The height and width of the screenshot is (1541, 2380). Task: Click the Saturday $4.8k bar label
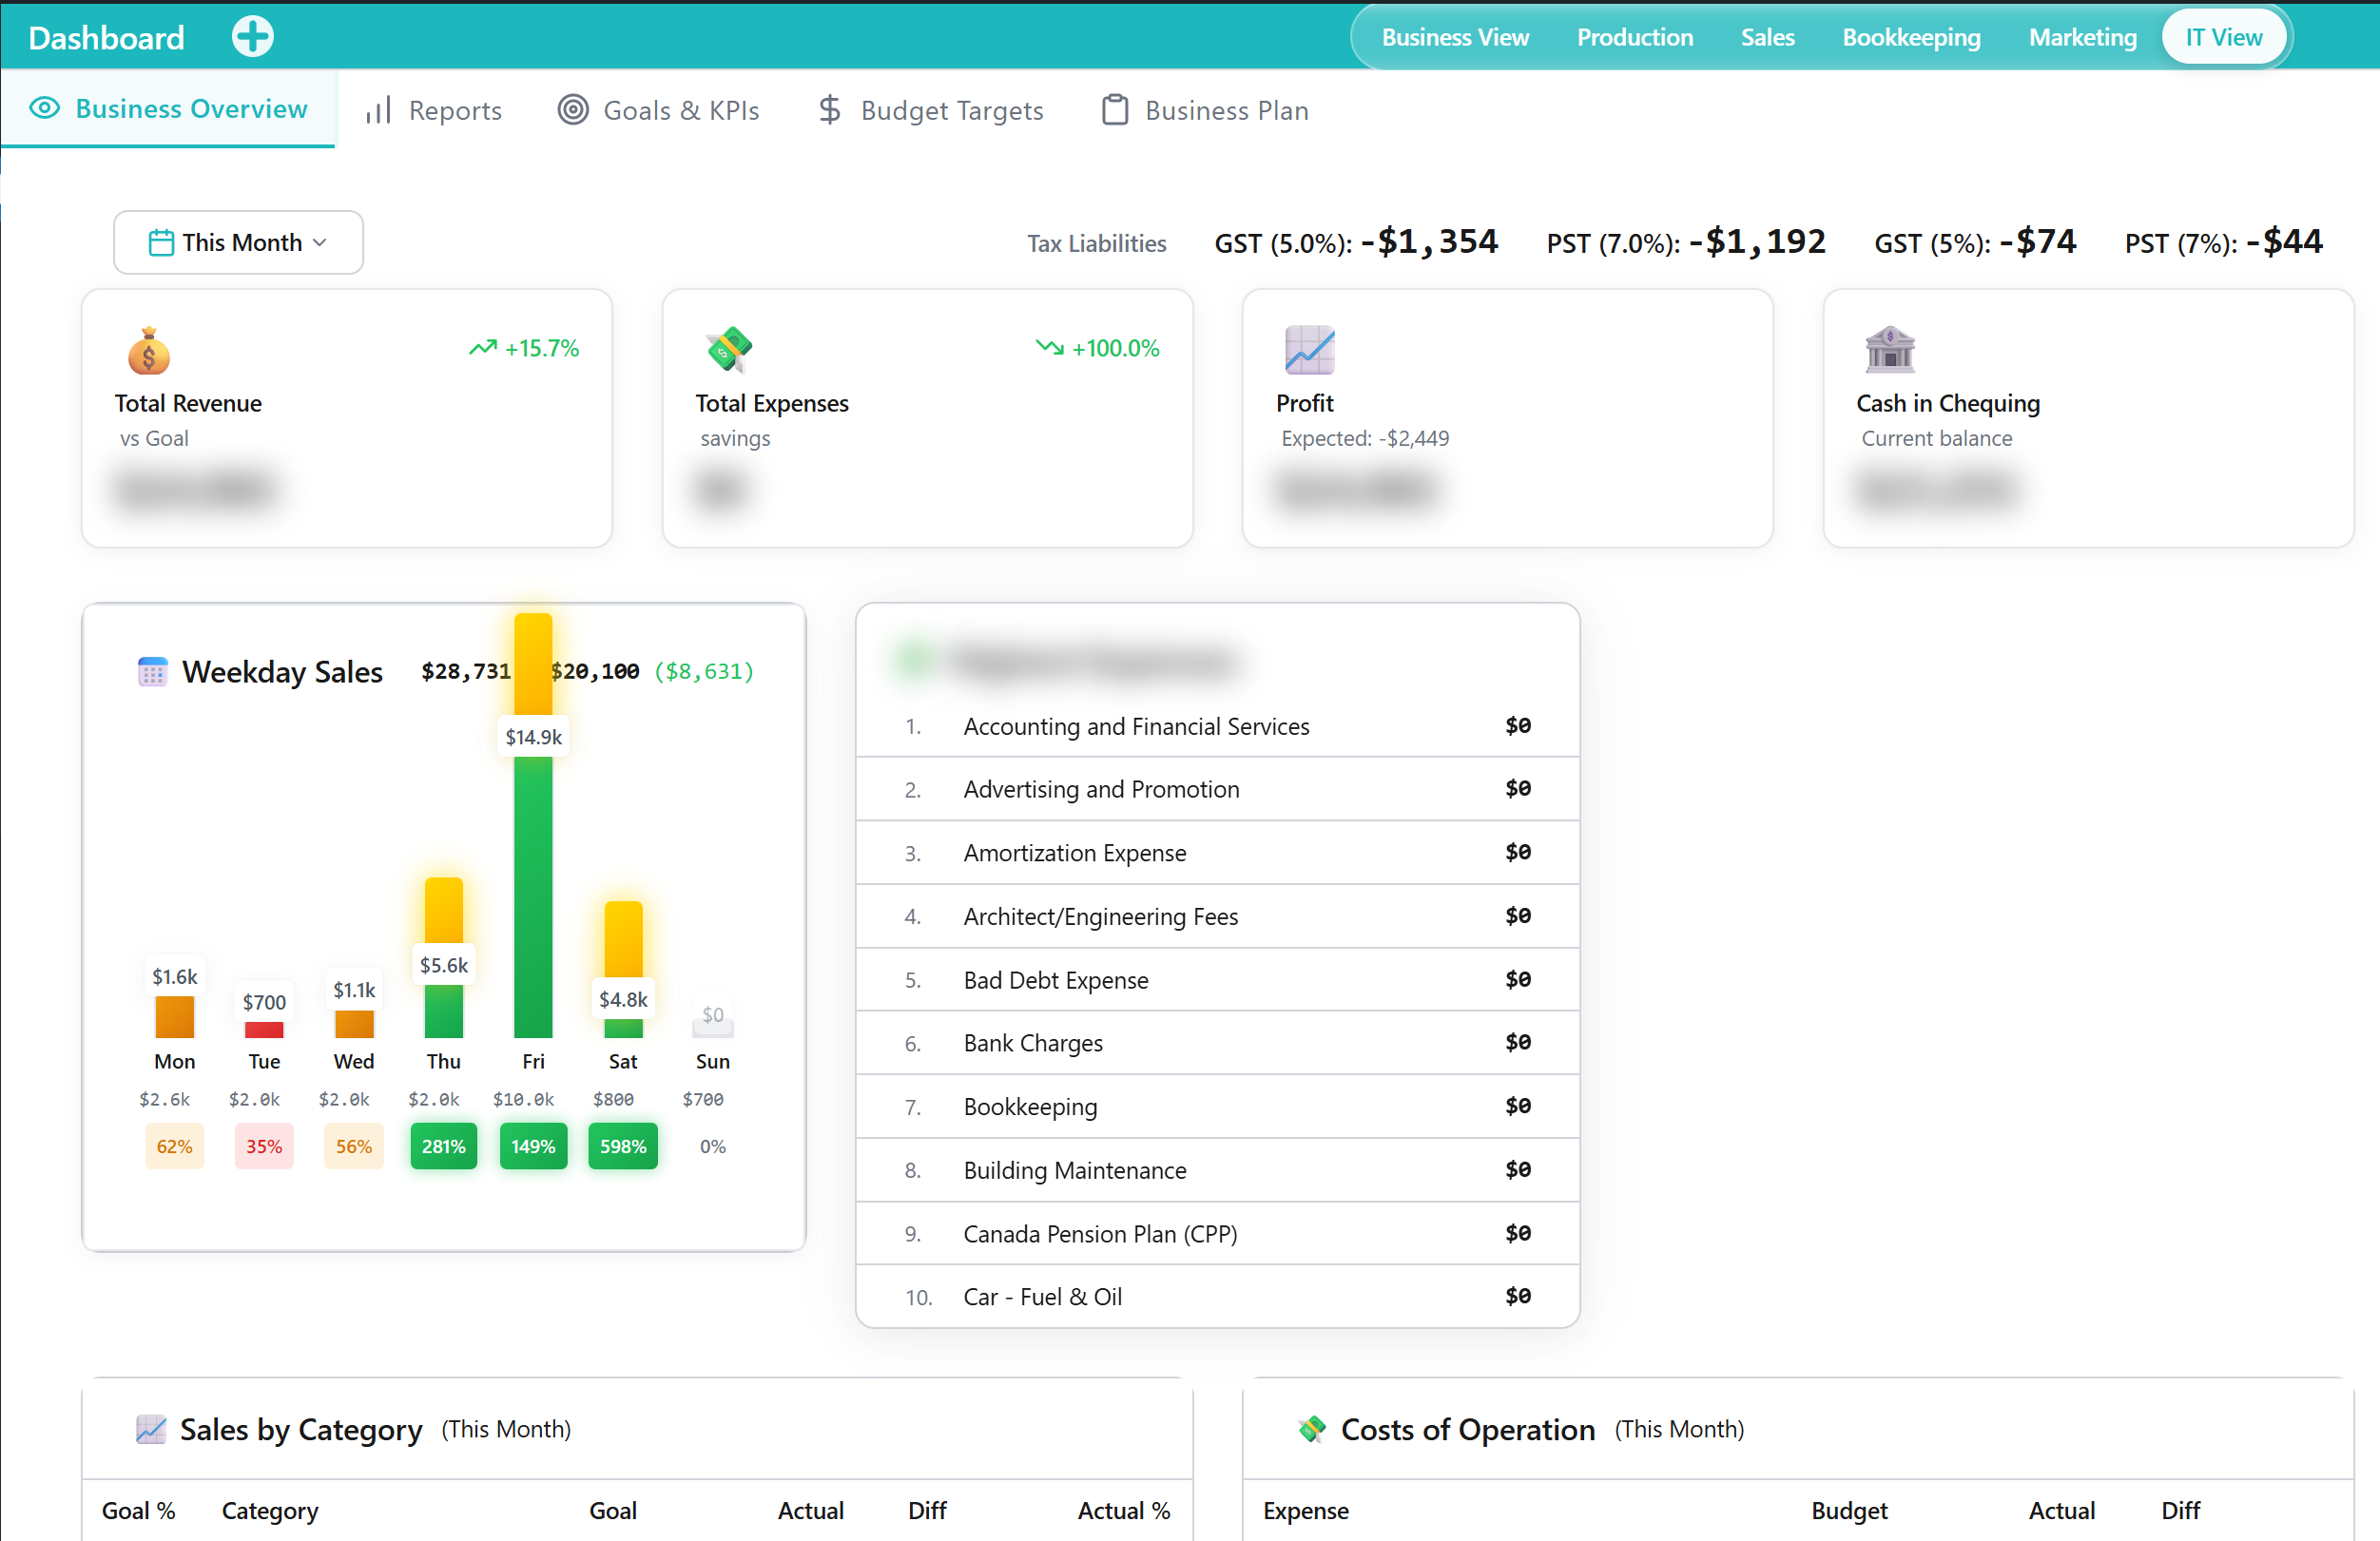point(623,999)
